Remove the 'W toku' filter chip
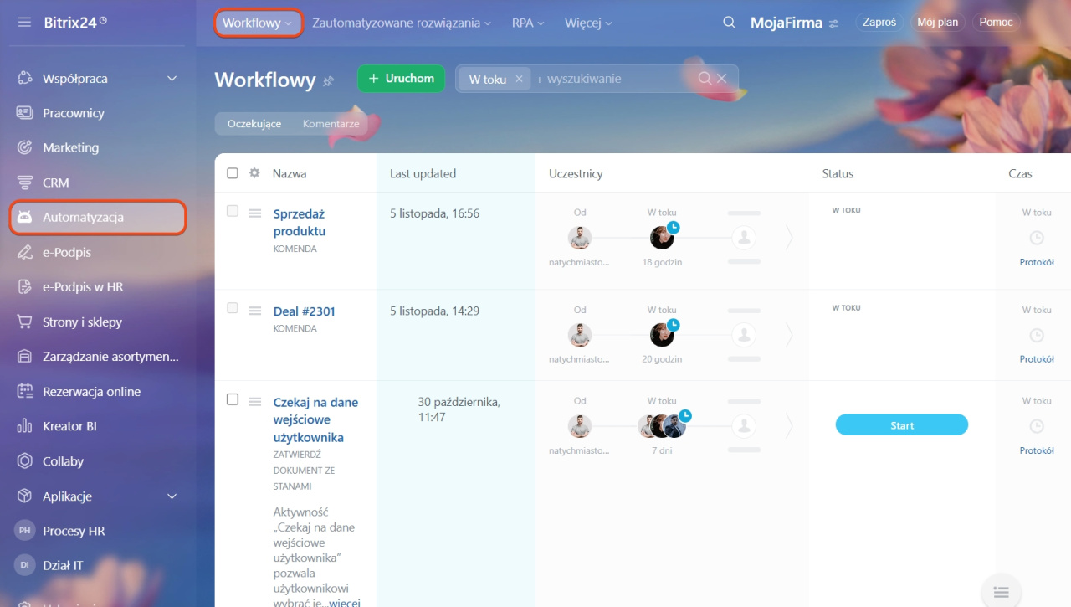The width and height of the screenshot is (1071, 607). coord(519,79)
